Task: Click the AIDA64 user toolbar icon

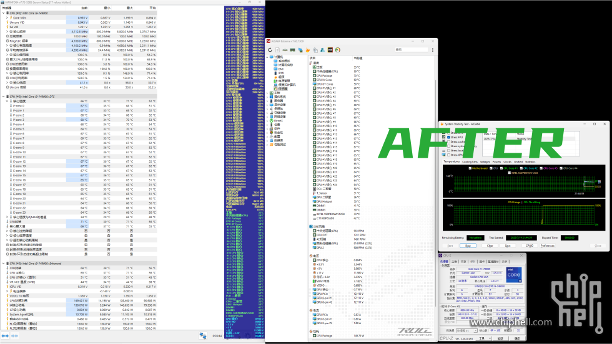Action: [x=323, y=50]
